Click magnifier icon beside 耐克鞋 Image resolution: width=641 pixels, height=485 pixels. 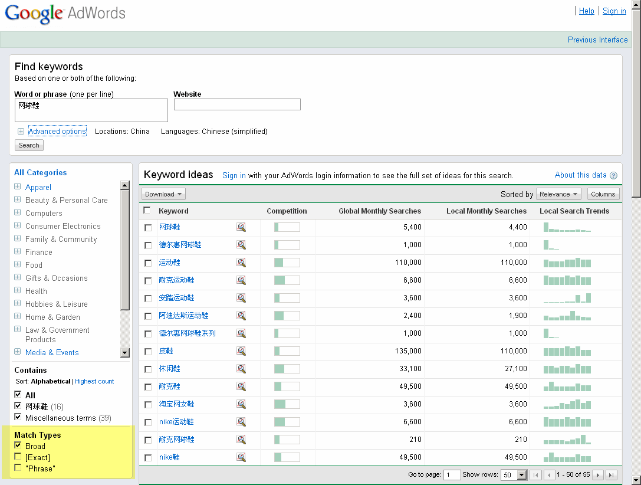pos(241,386)
